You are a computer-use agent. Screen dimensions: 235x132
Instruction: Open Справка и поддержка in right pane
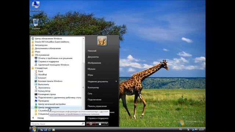coord(98,118)
